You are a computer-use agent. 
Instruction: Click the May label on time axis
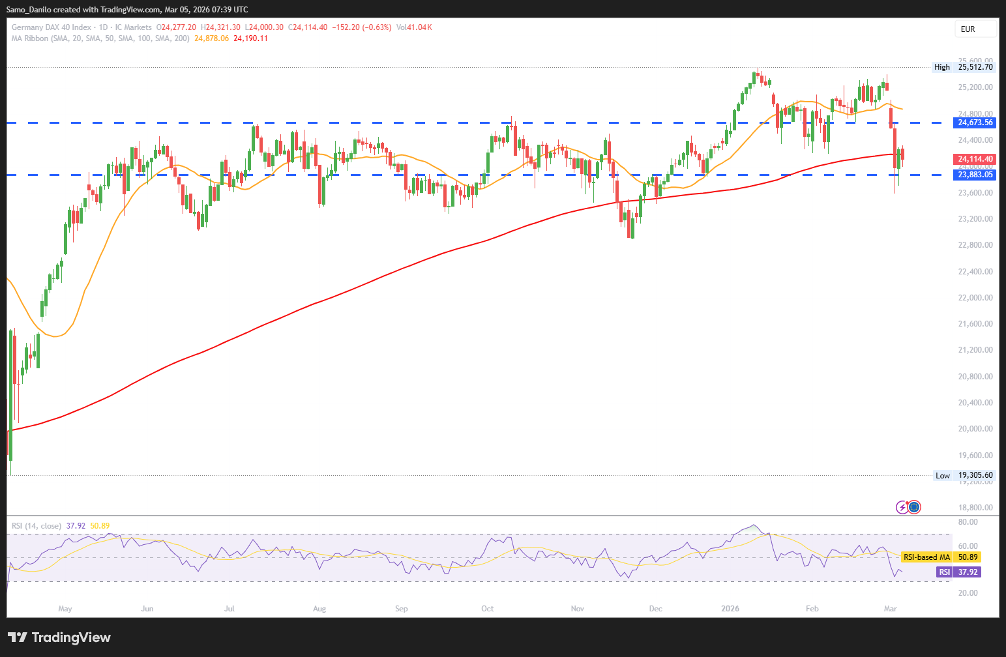click(65, 609)
